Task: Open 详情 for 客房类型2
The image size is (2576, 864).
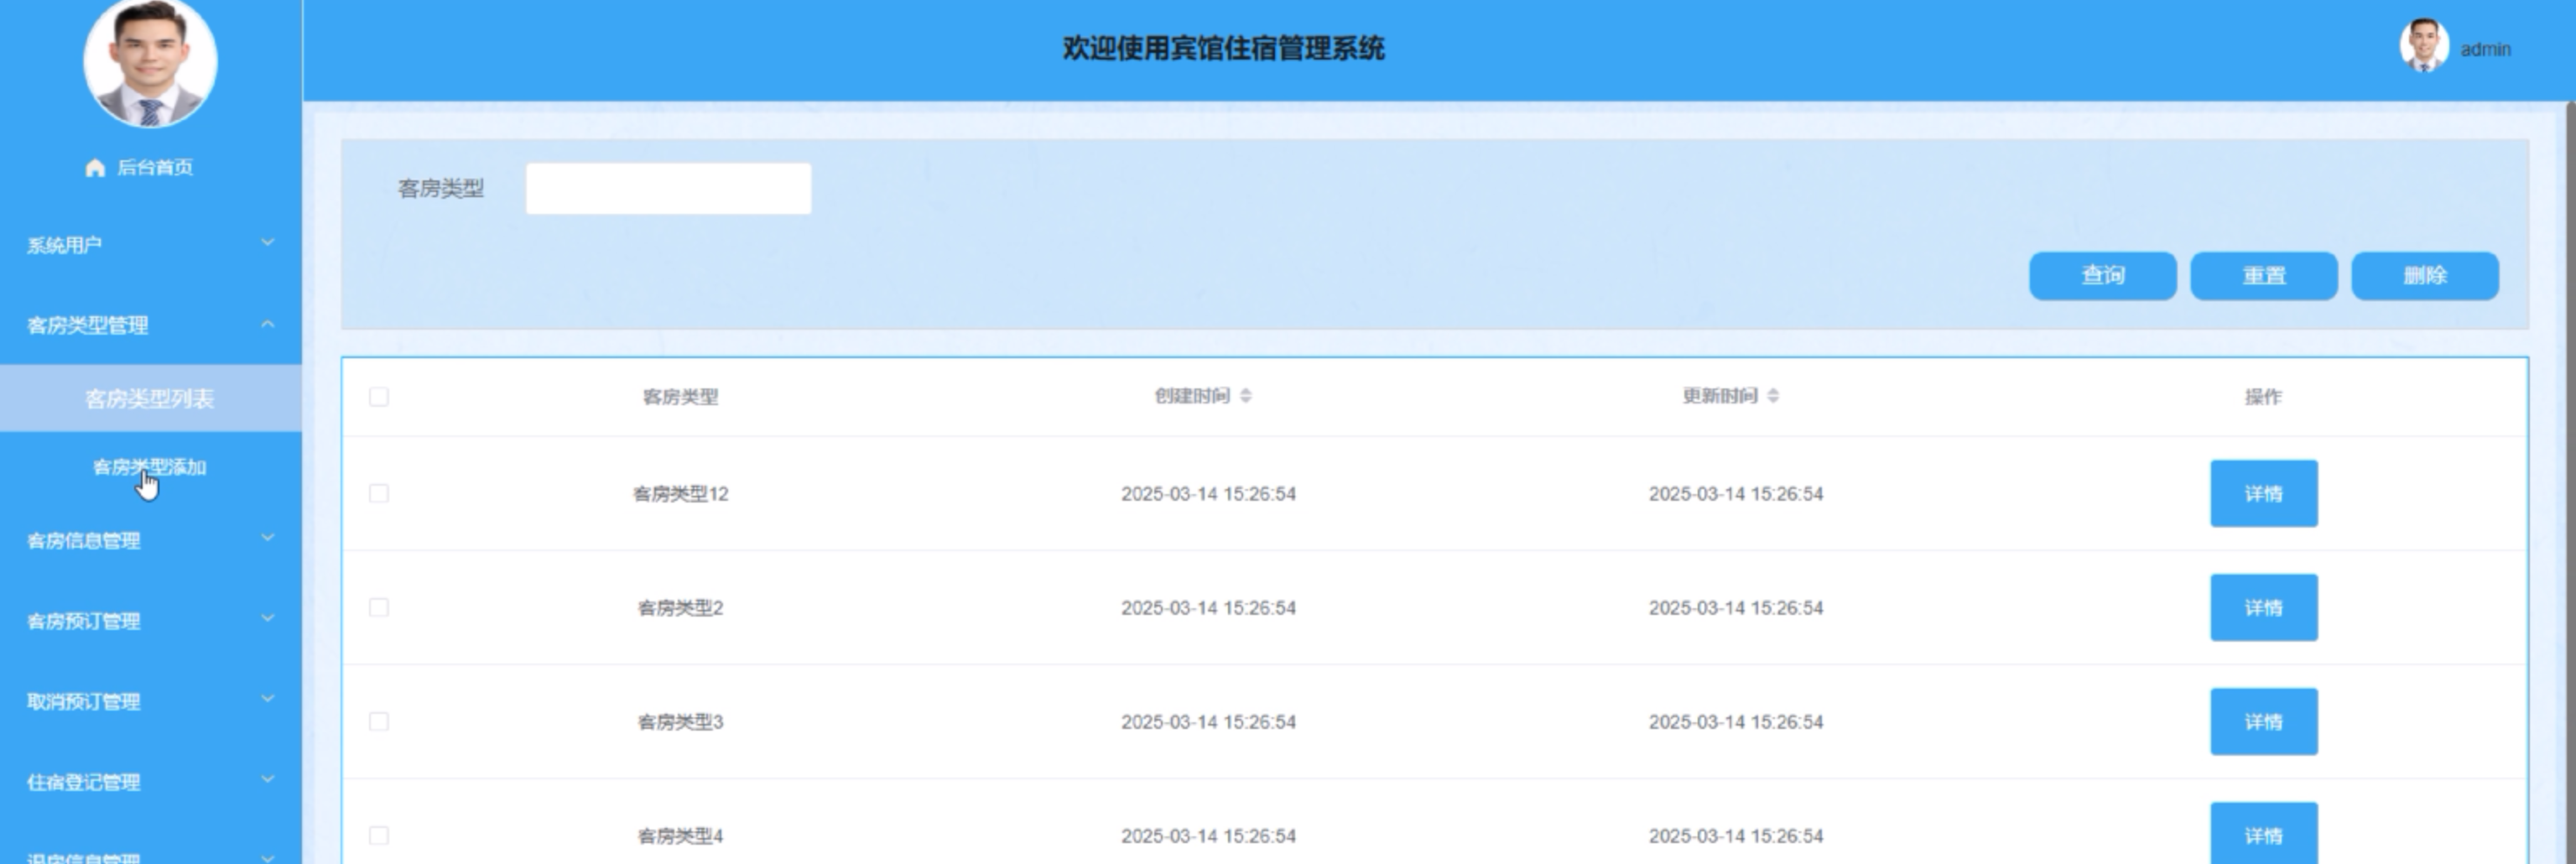Action: point(2263,607)
